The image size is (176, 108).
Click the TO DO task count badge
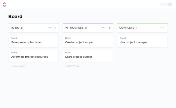pos(22,28)
